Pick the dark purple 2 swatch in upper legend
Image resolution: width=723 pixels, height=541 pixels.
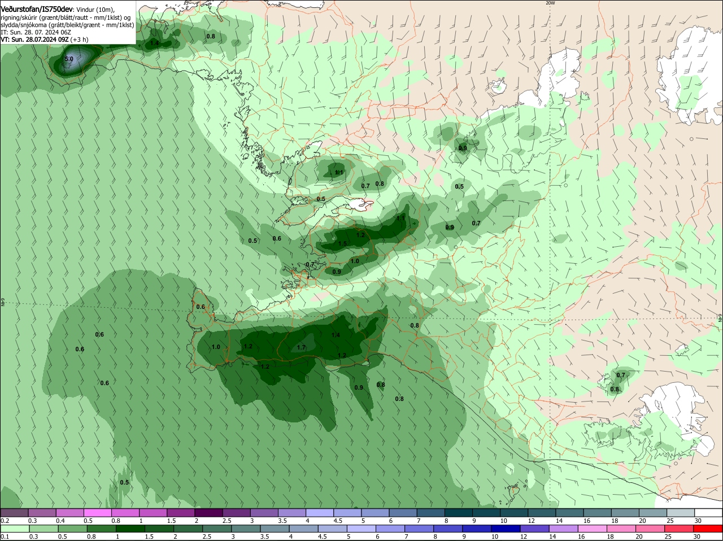coord(208,513)
